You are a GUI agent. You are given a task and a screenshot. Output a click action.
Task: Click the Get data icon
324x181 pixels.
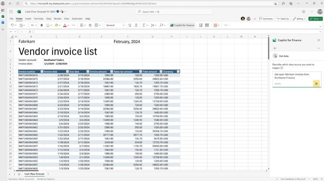[x=275, y=56]
